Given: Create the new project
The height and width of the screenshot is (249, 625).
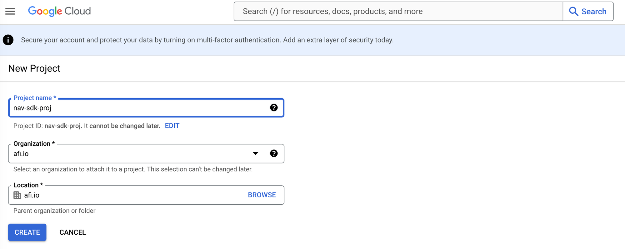Looking at the screenshot, I should coord(27,232).
